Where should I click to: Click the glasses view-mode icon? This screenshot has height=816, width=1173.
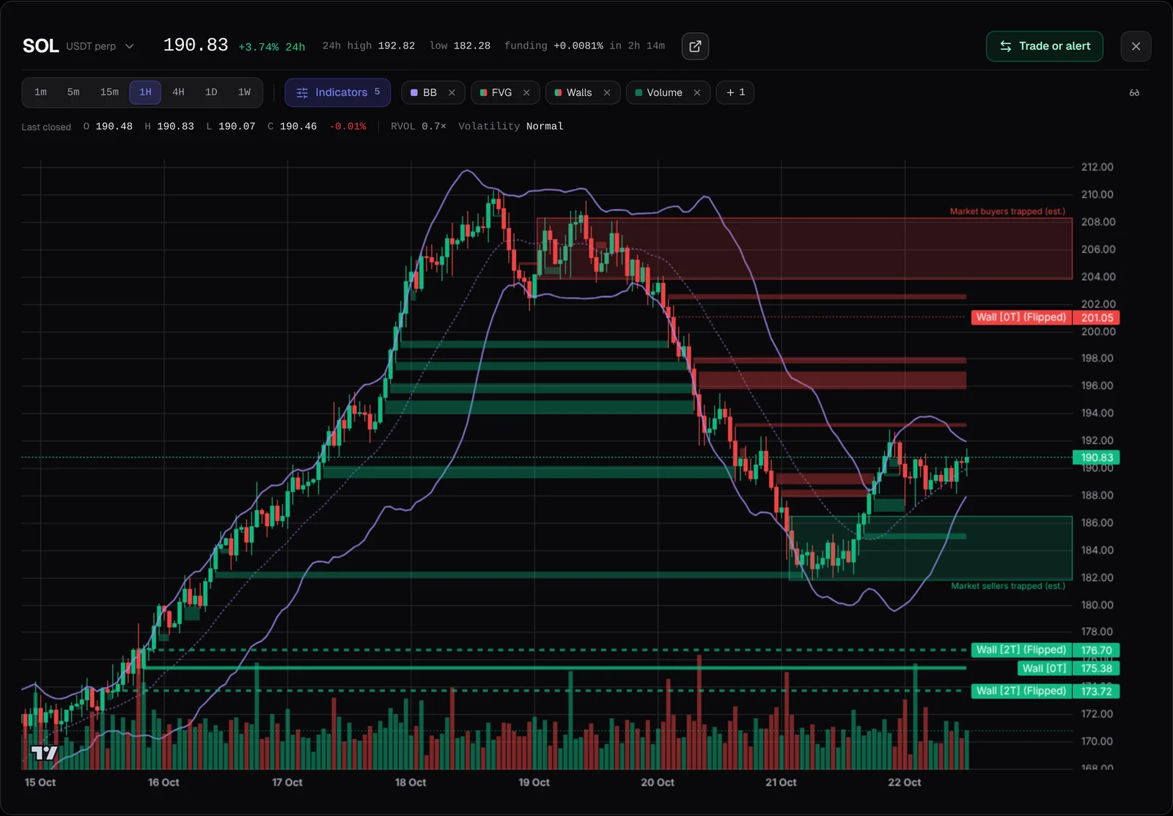point(1134,92)
